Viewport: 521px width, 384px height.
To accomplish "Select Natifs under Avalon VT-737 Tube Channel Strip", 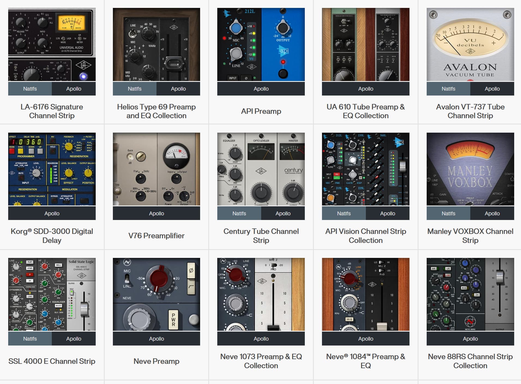I will click(448, 89).
